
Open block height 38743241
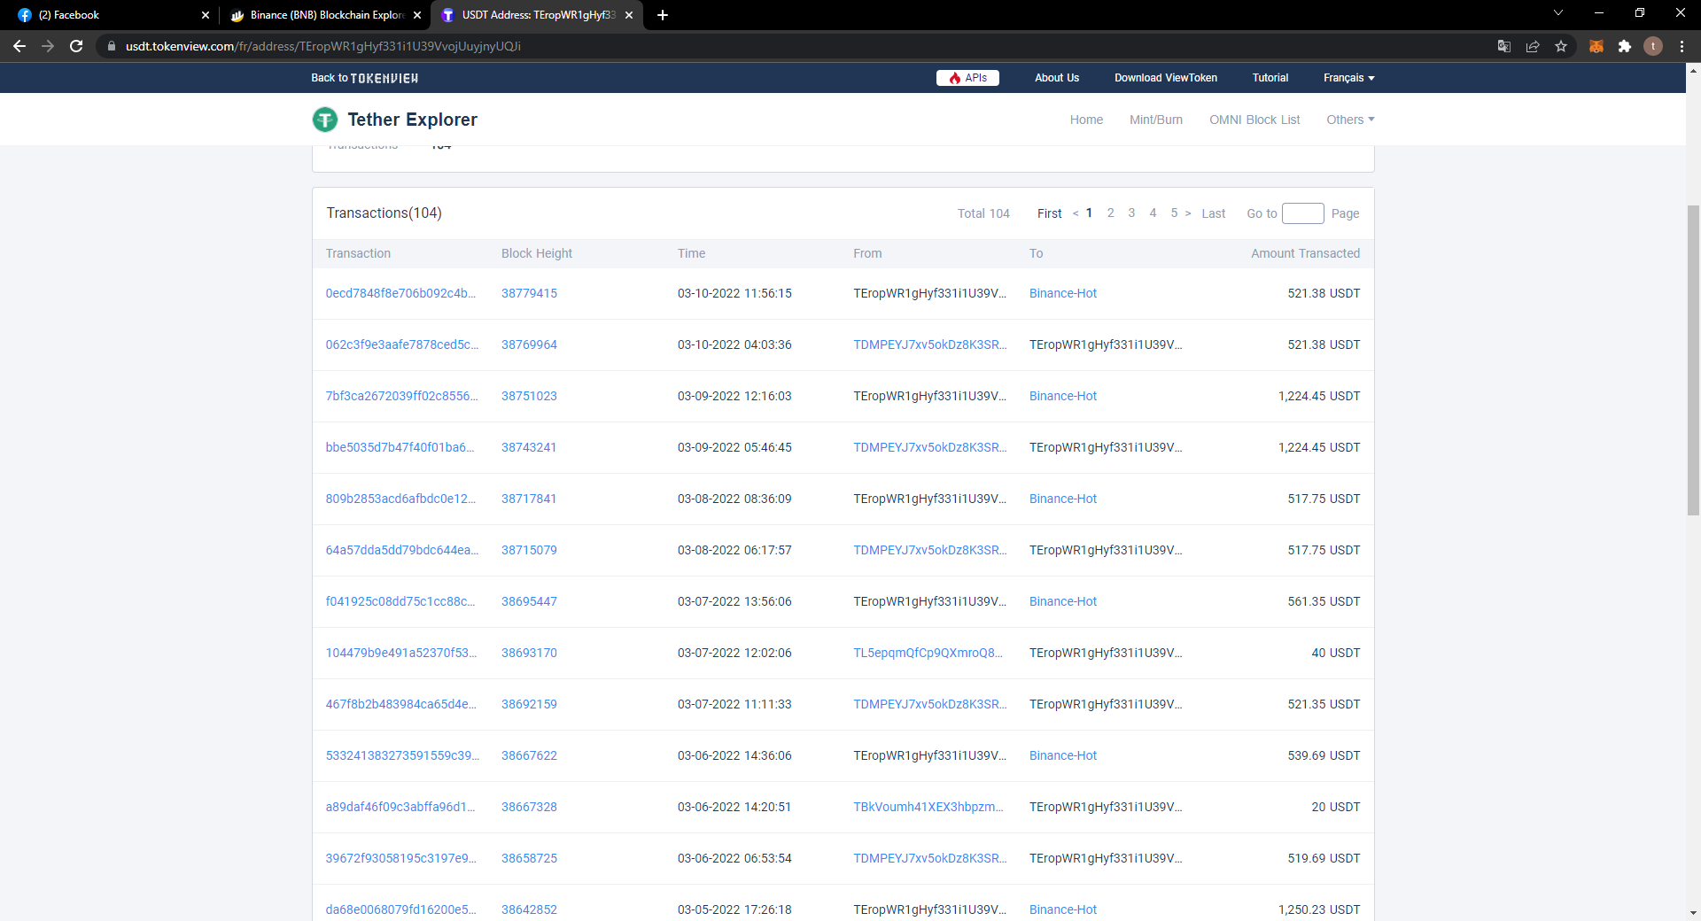point(529,447)
